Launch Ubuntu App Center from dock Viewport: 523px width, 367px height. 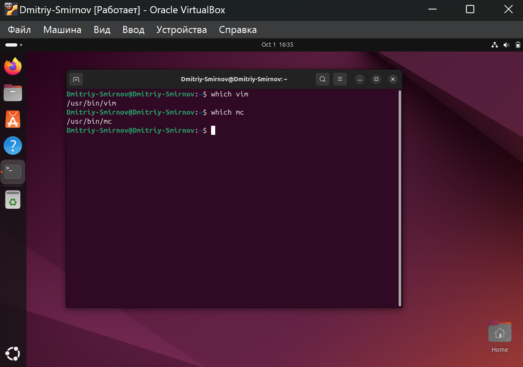point(13,119)
